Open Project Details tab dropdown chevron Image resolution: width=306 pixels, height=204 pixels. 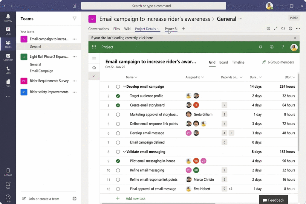pyautogui.click(x=158, y=29)
